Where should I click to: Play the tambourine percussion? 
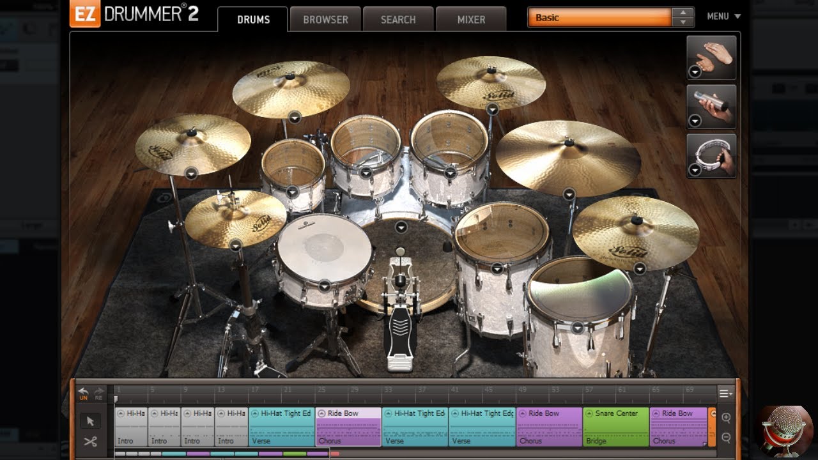click(x=711, y=155)
